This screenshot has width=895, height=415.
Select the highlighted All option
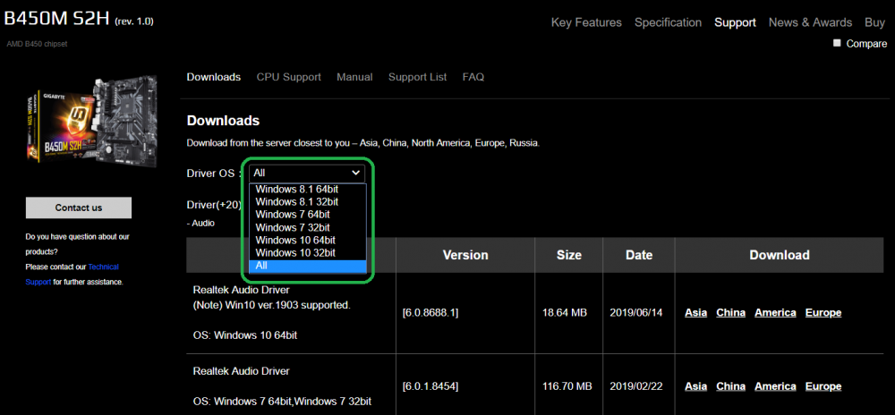(308, 266)
